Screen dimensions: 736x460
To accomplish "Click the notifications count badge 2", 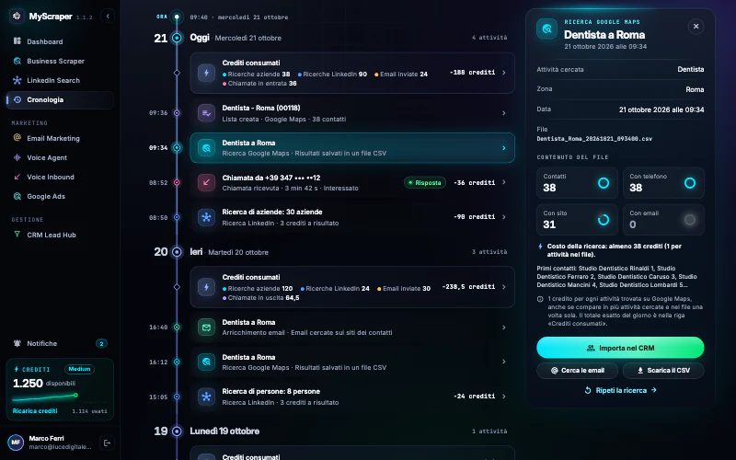I will tap(101, 343).
